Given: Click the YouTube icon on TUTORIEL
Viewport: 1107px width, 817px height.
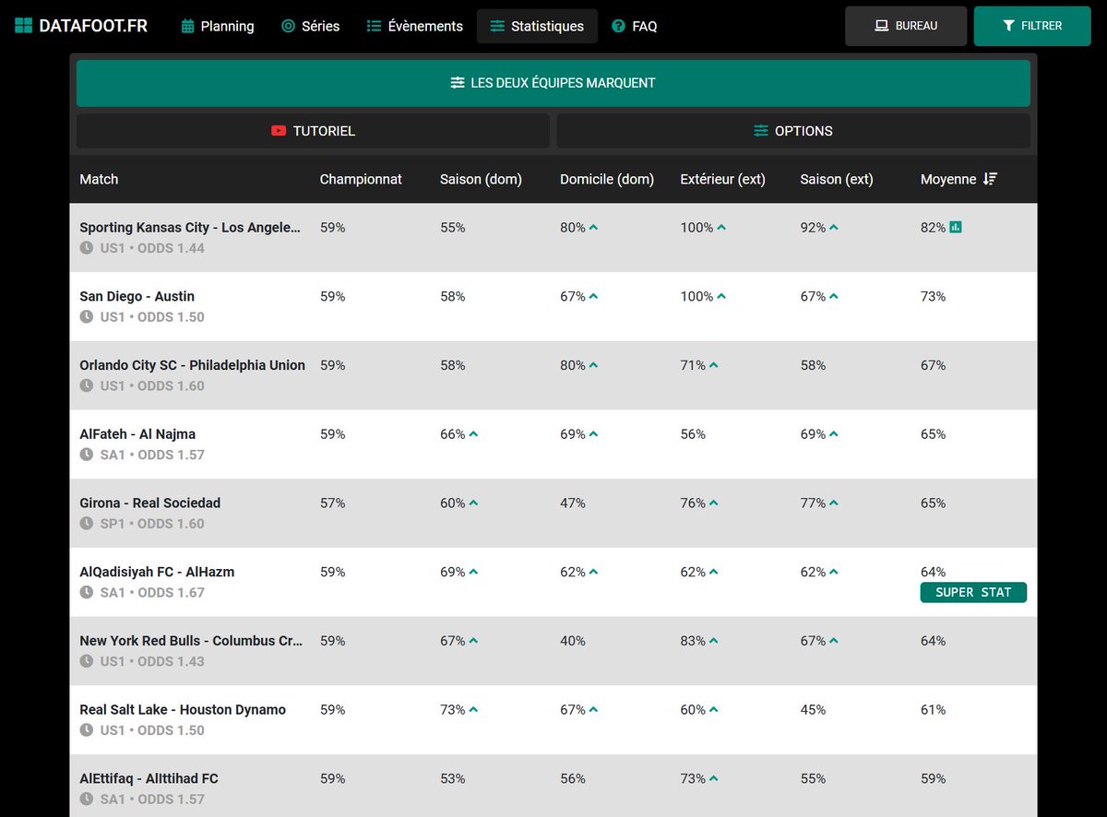Looking at the screenshot, I should 279,131.
